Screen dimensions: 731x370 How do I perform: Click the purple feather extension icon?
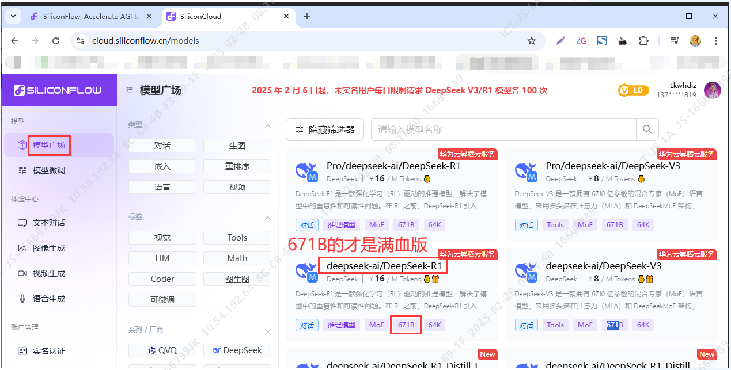tap(560, 41)
